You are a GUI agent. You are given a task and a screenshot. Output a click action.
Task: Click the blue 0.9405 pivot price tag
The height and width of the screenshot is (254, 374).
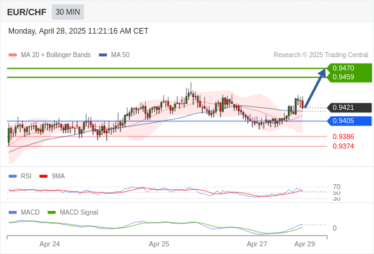(349, 121)
